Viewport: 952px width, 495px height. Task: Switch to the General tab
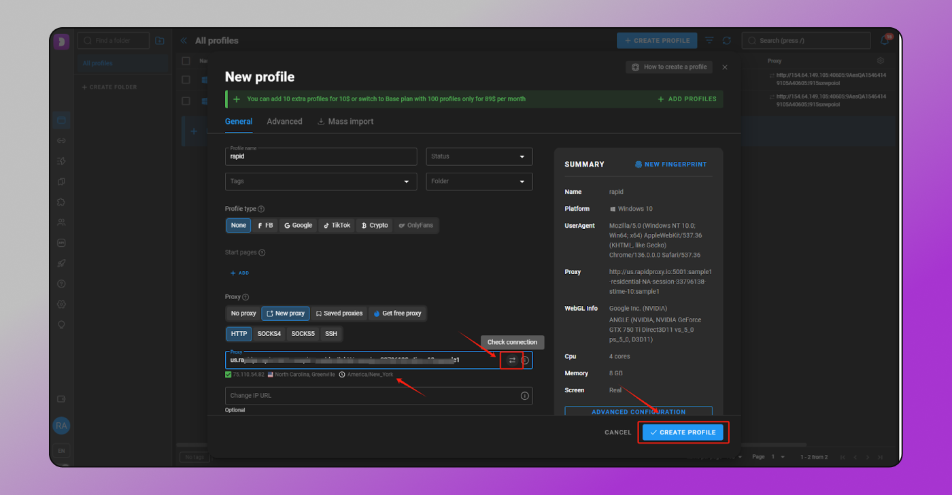pos(239,122)
